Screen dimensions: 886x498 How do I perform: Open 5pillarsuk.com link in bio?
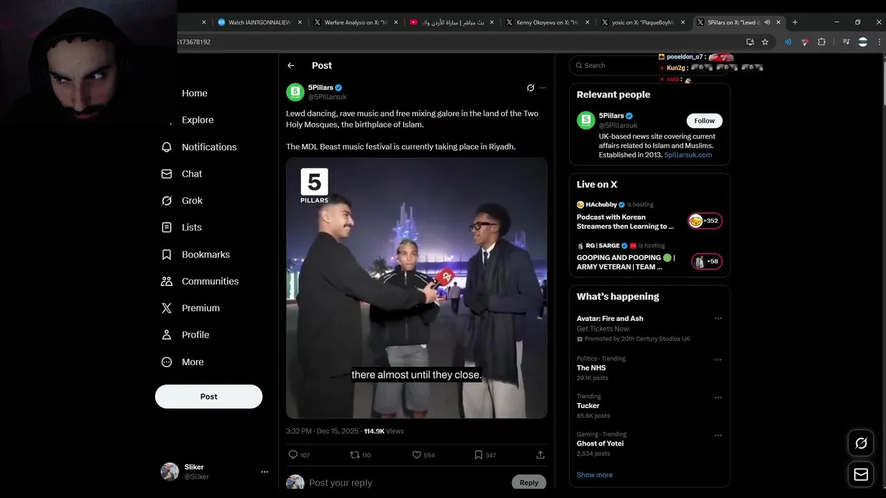688,155
